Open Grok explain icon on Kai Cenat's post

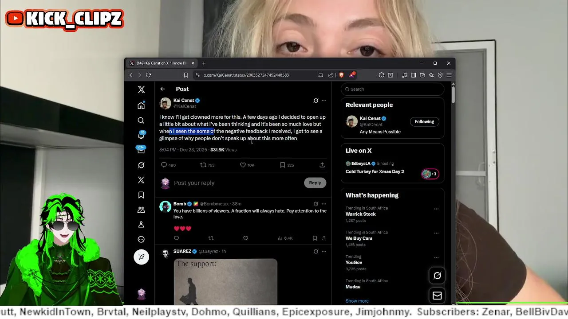click(x=316, y=101)
